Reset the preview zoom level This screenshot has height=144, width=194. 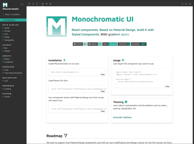click(37, 4)
